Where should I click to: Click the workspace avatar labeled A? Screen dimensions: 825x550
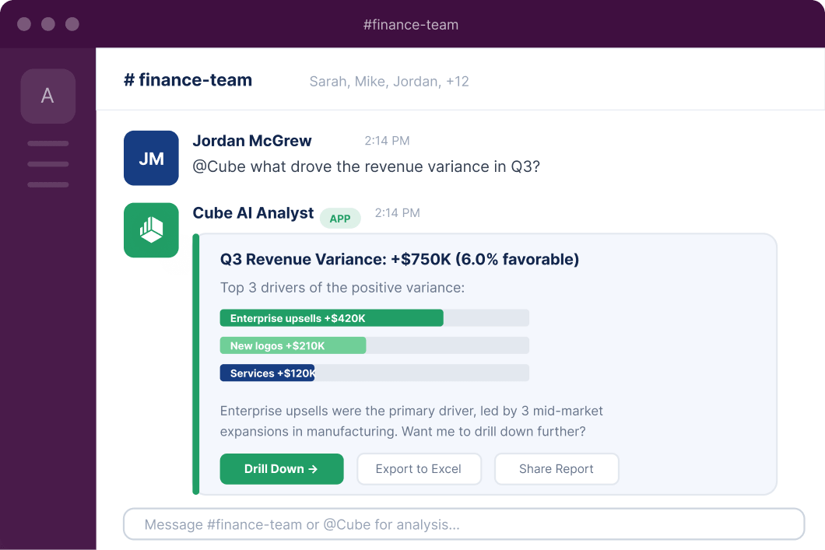click(x=48, y=96)
